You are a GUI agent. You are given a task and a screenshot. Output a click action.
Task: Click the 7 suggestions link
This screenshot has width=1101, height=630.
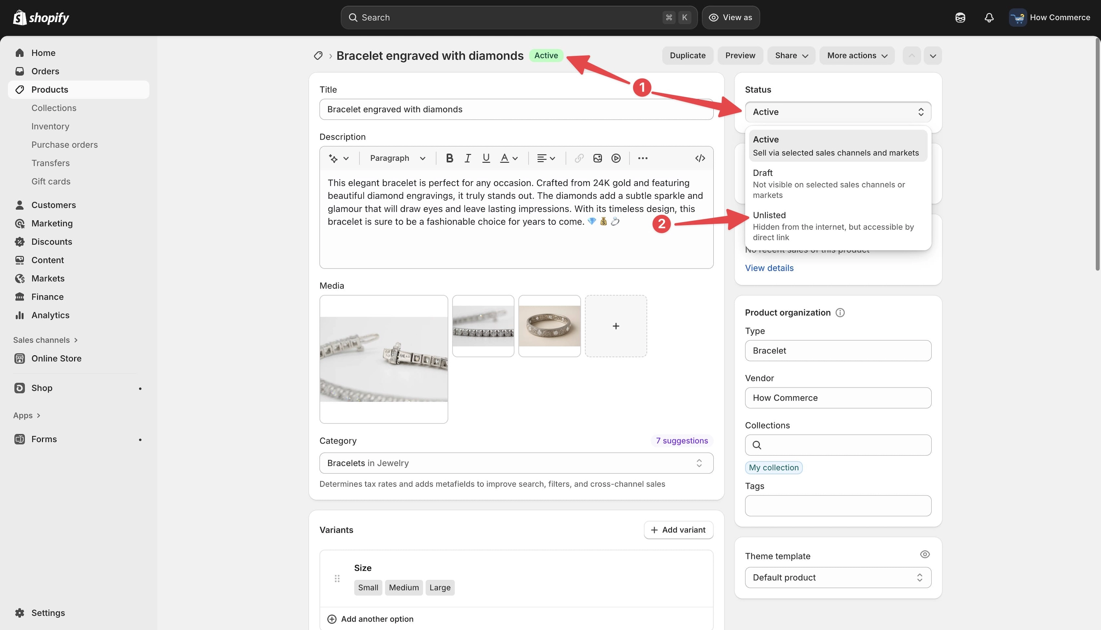682,441
